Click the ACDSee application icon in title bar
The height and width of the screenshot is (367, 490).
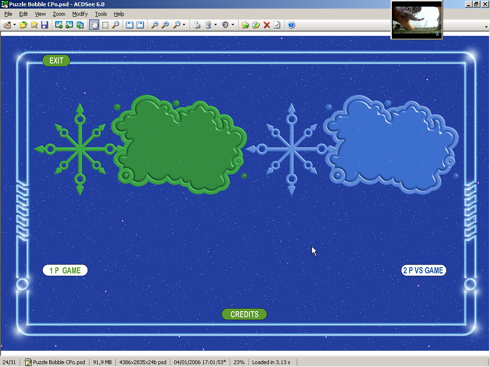point(4,4)
